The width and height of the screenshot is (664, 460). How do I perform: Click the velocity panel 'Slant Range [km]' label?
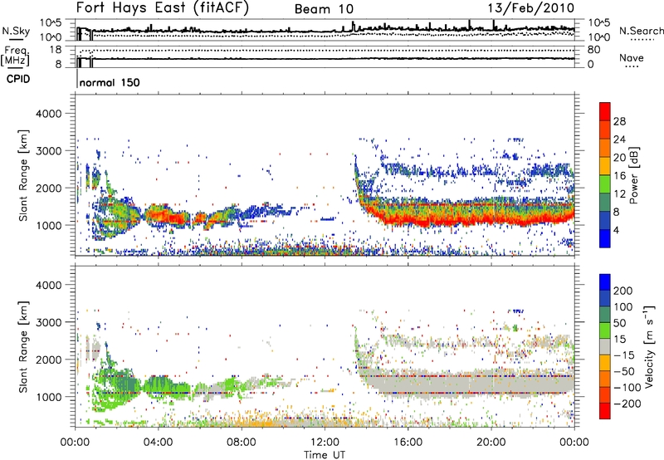[x=23, y=346]
